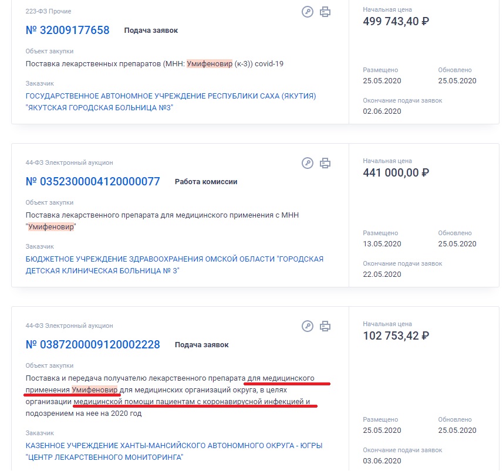Click signature key icon for auction 0387200009120002228
The height and width of the screenshot is (471, 503).
tap(308, 326)
